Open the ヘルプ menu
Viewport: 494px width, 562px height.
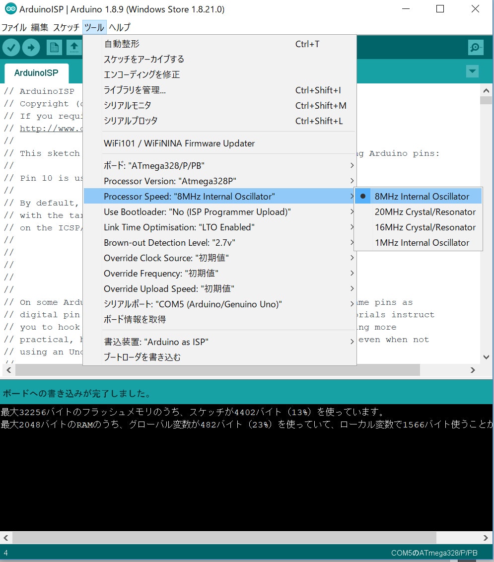pyautogui.click(x=120, y=27)
